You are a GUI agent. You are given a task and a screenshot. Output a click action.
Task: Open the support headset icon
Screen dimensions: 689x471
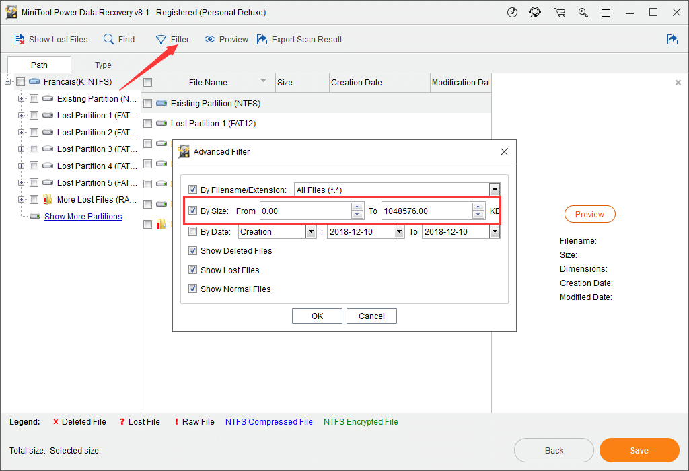tap(535, 12)
